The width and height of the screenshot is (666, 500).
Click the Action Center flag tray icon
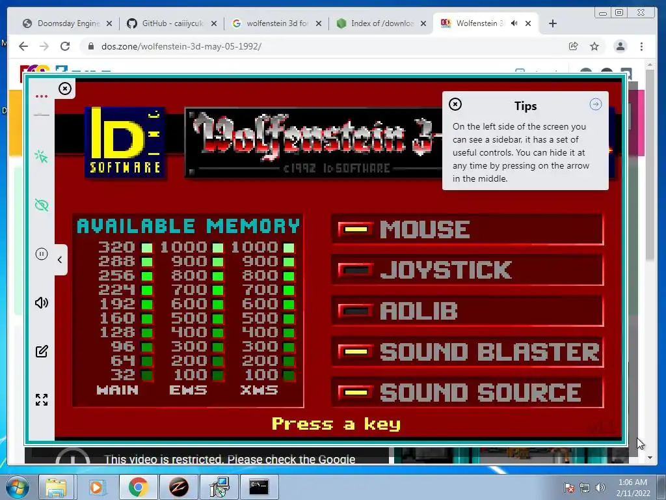click(x=568, y=488)
